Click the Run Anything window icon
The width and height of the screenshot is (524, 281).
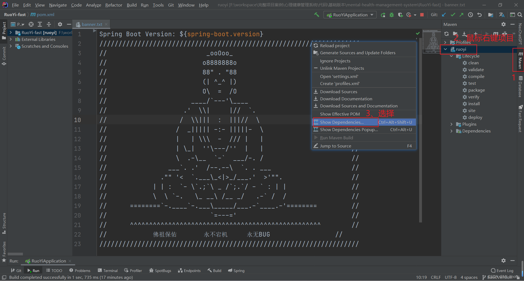513,15
